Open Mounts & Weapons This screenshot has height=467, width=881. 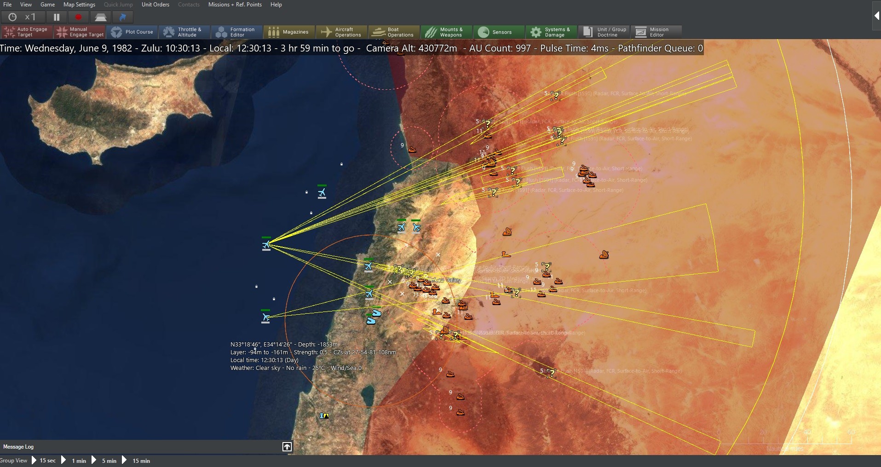click(x=446, y=32)
